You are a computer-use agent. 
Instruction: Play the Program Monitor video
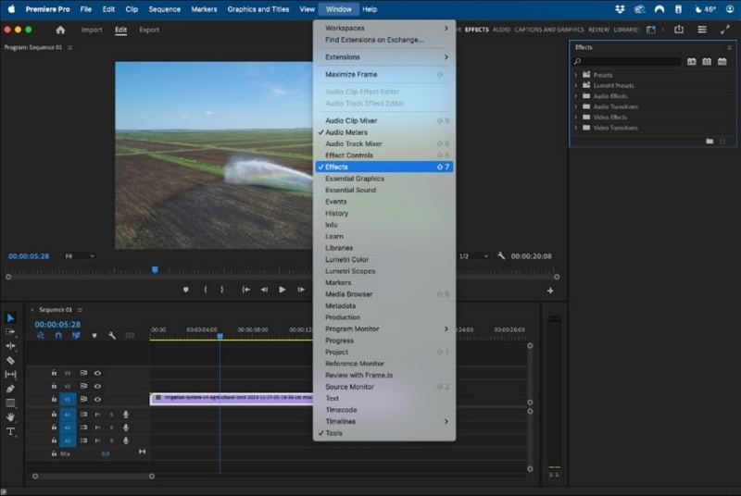click(283, 290)
